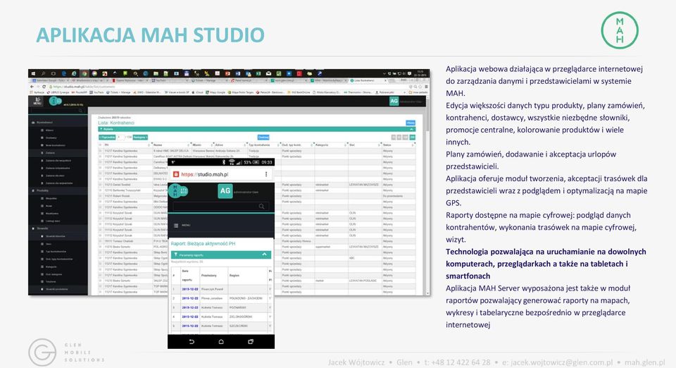Viewport: 676px width, 368px height.
Task: Collapse the Parametry raportu panel chevron
Action: (x=264, y=254)
